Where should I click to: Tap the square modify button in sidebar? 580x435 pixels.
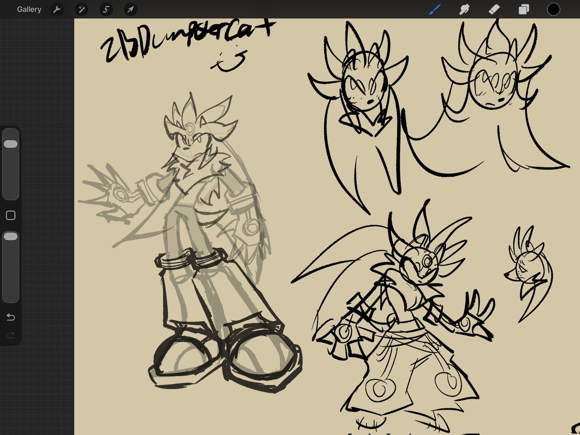[x=11, y=215]
